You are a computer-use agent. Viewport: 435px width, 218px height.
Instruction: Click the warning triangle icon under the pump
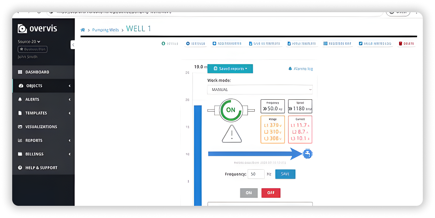tap(231, 134)
